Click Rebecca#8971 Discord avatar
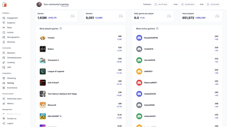The width and height of the screenshot is (227, 127). point(139,82)
